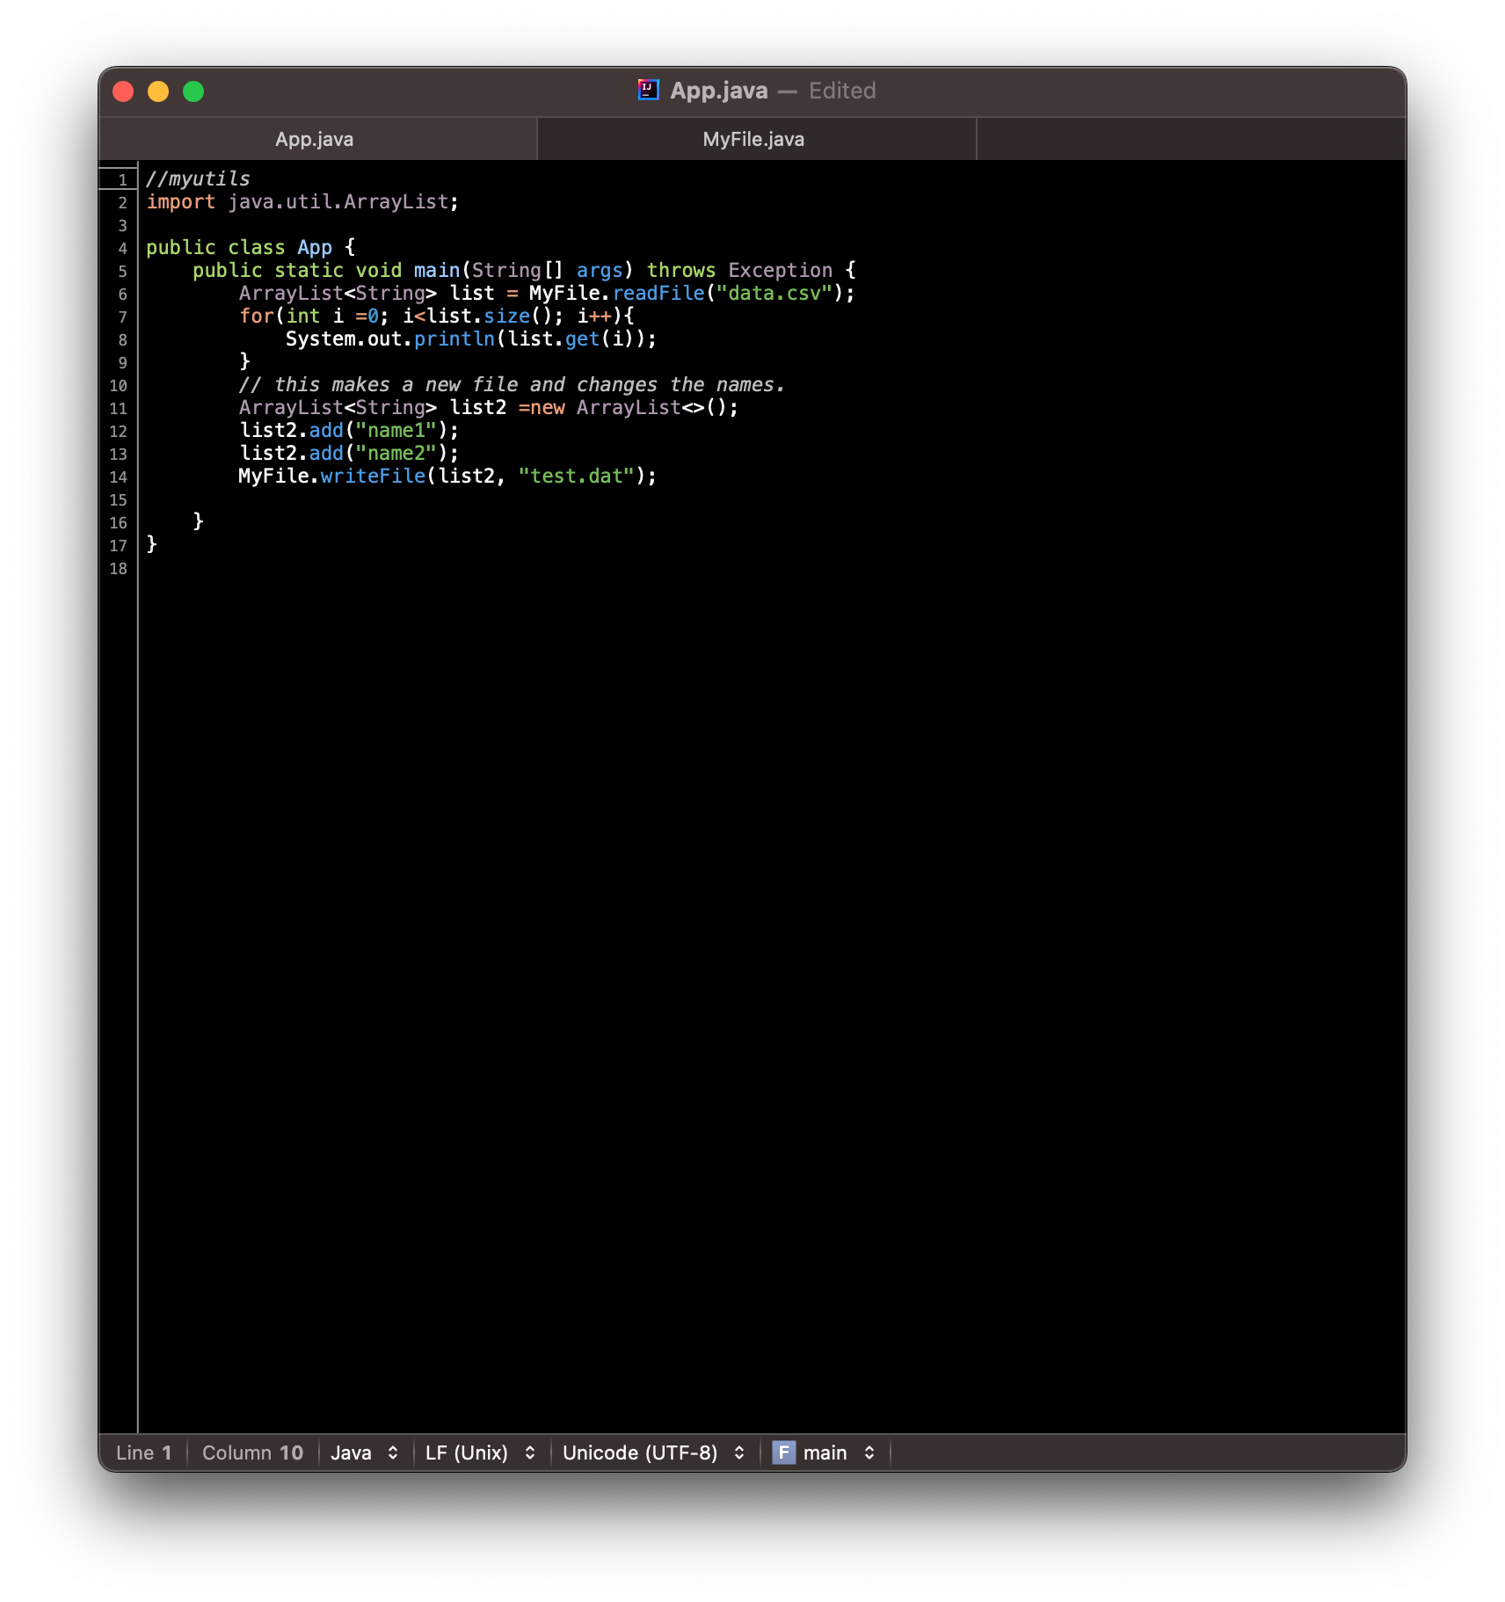Switch to the MyFile.java tab
This screenshot has width=1505, height=1602.
754,138
